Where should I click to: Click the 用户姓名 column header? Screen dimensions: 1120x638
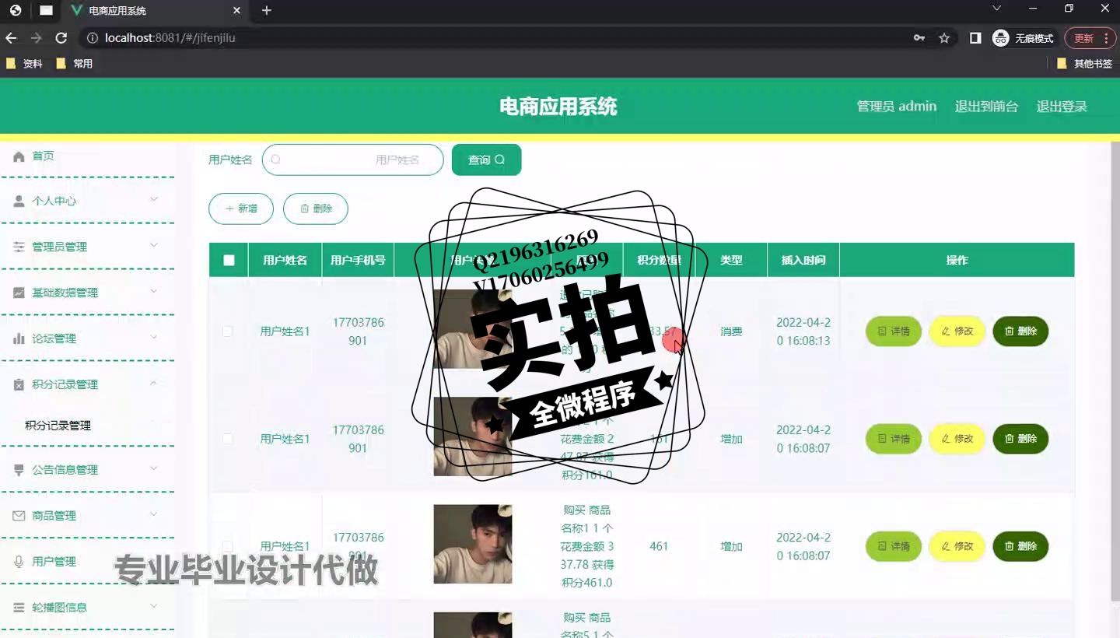pyautogui.click(x=285, y=261)
